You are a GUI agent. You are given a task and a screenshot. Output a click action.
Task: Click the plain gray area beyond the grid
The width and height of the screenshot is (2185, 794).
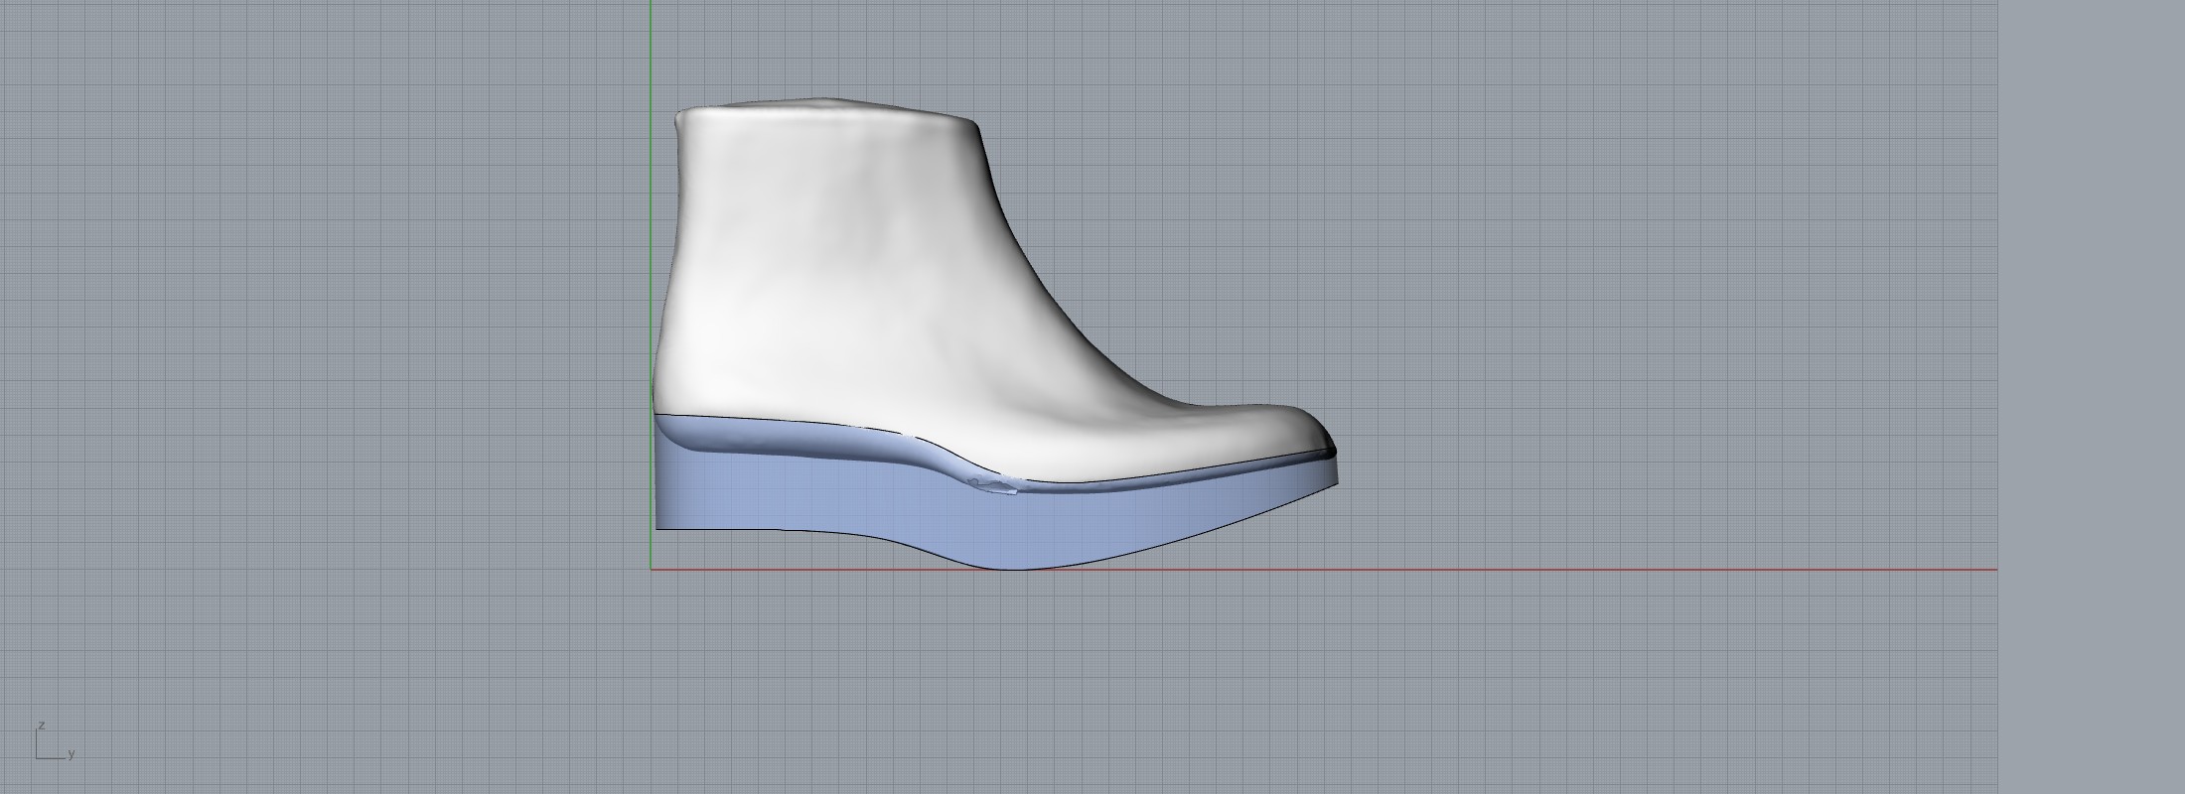(2086, 397)
